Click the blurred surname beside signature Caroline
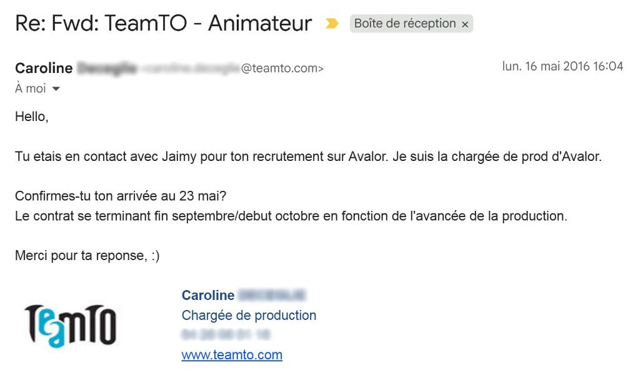638x378 pixels. [x=272, y=295]
